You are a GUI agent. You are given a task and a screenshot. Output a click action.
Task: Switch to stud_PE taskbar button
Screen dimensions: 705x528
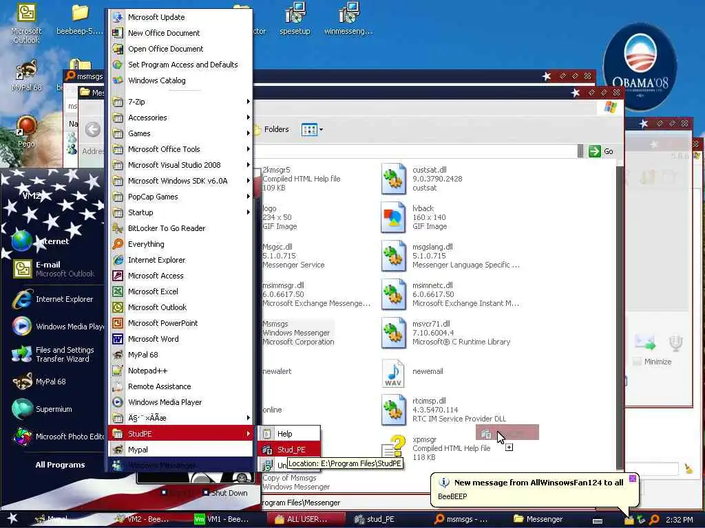pos(374,519)
